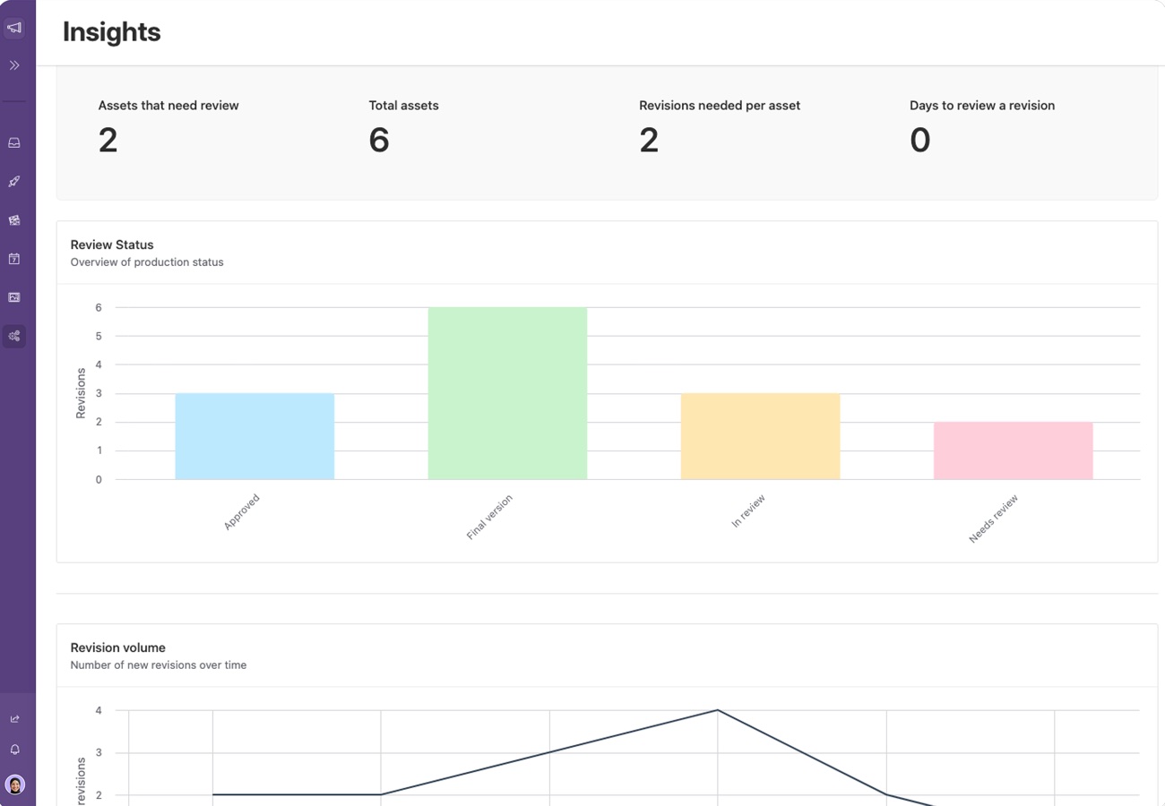Click the share arrow icon in the sidebar

(14, 719)
